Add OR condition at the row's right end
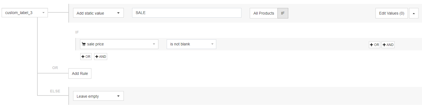This screenshot has height=112, width=422. point(374,45)
